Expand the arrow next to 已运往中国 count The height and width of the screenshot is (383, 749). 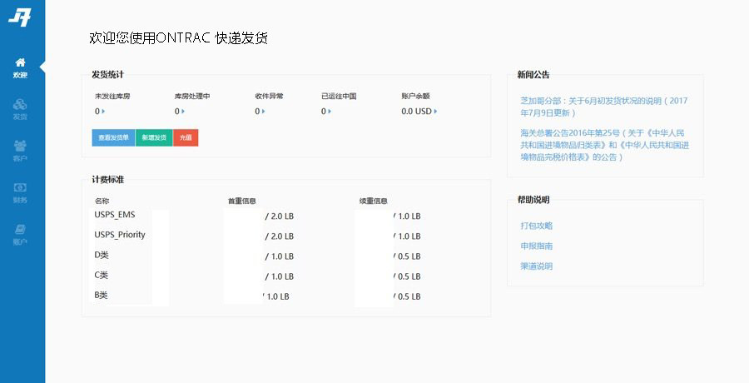pyautogui.click(x=330, y=112)
